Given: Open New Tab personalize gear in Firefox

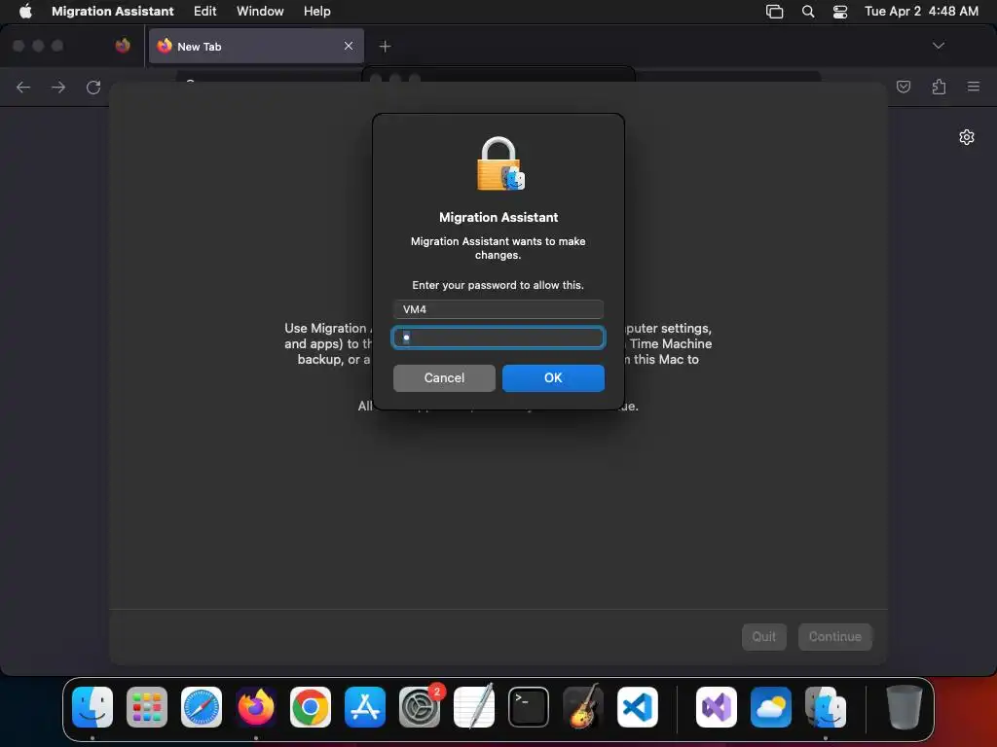Looking at the screenshot, I should pos(967,137).
